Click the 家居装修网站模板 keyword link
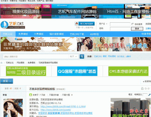Viewport: 151px width, 117px height. 84,113
